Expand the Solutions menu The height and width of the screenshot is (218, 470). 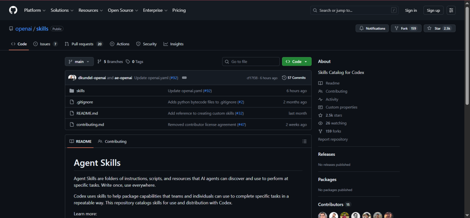click(62, 10)
